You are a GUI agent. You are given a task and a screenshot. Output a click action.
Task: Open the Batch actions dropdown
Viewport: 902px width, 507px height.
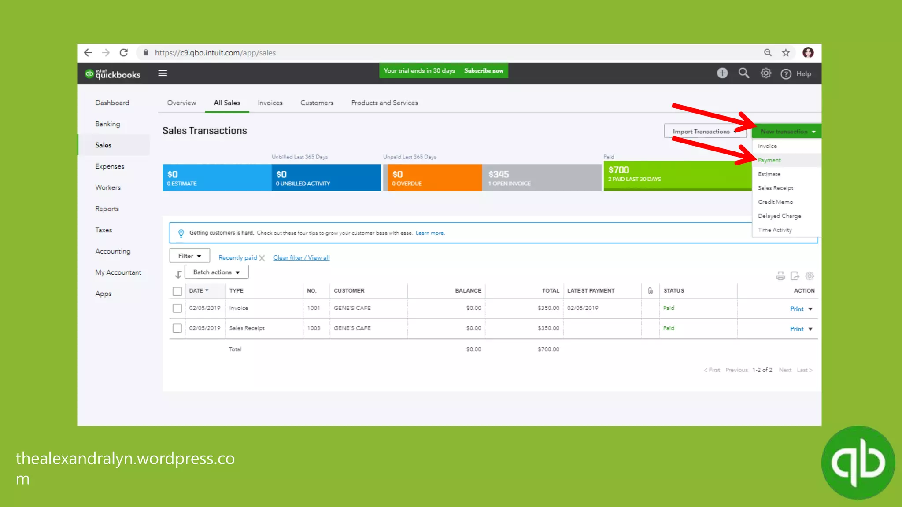tap(216, 272)
